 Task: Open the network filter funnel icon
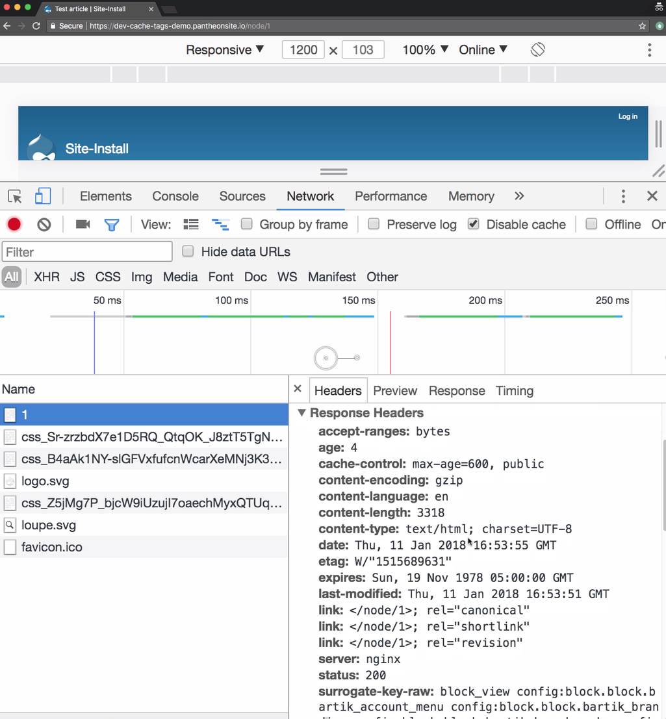coord(112,224)
